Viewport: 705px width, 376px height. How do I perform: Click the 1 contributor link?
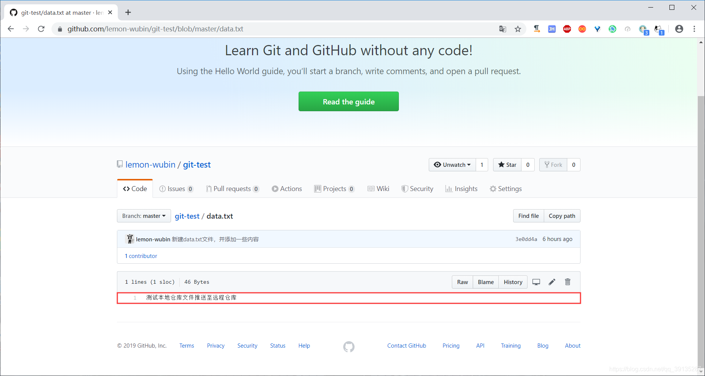pos(141,256)
